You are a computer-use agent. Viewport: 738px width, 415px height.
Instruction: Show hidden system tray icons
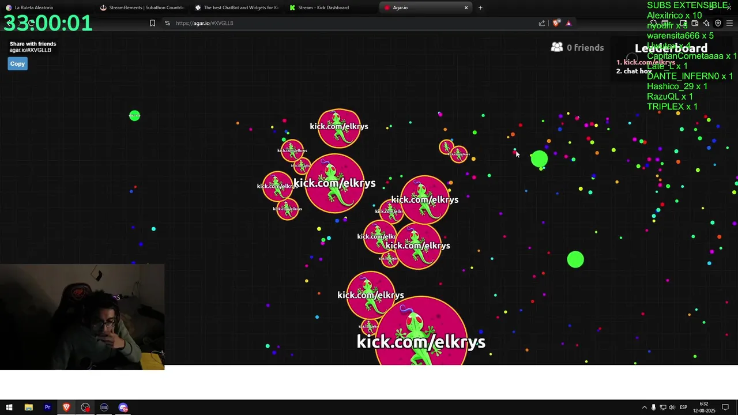(645, 408)
